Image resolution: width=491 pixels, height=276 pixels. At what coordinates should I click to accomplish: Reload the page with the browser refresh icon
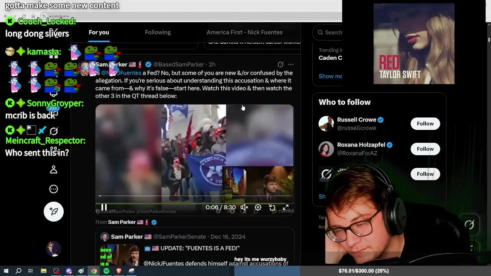click(x=24, y=16)
